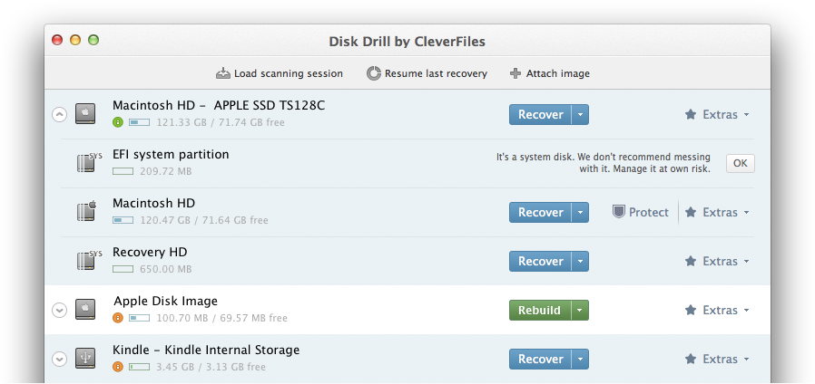The image size is (815, 384).
Task: Open Extras menu for Apple Disk Image
Action: [x=717, y=311]
